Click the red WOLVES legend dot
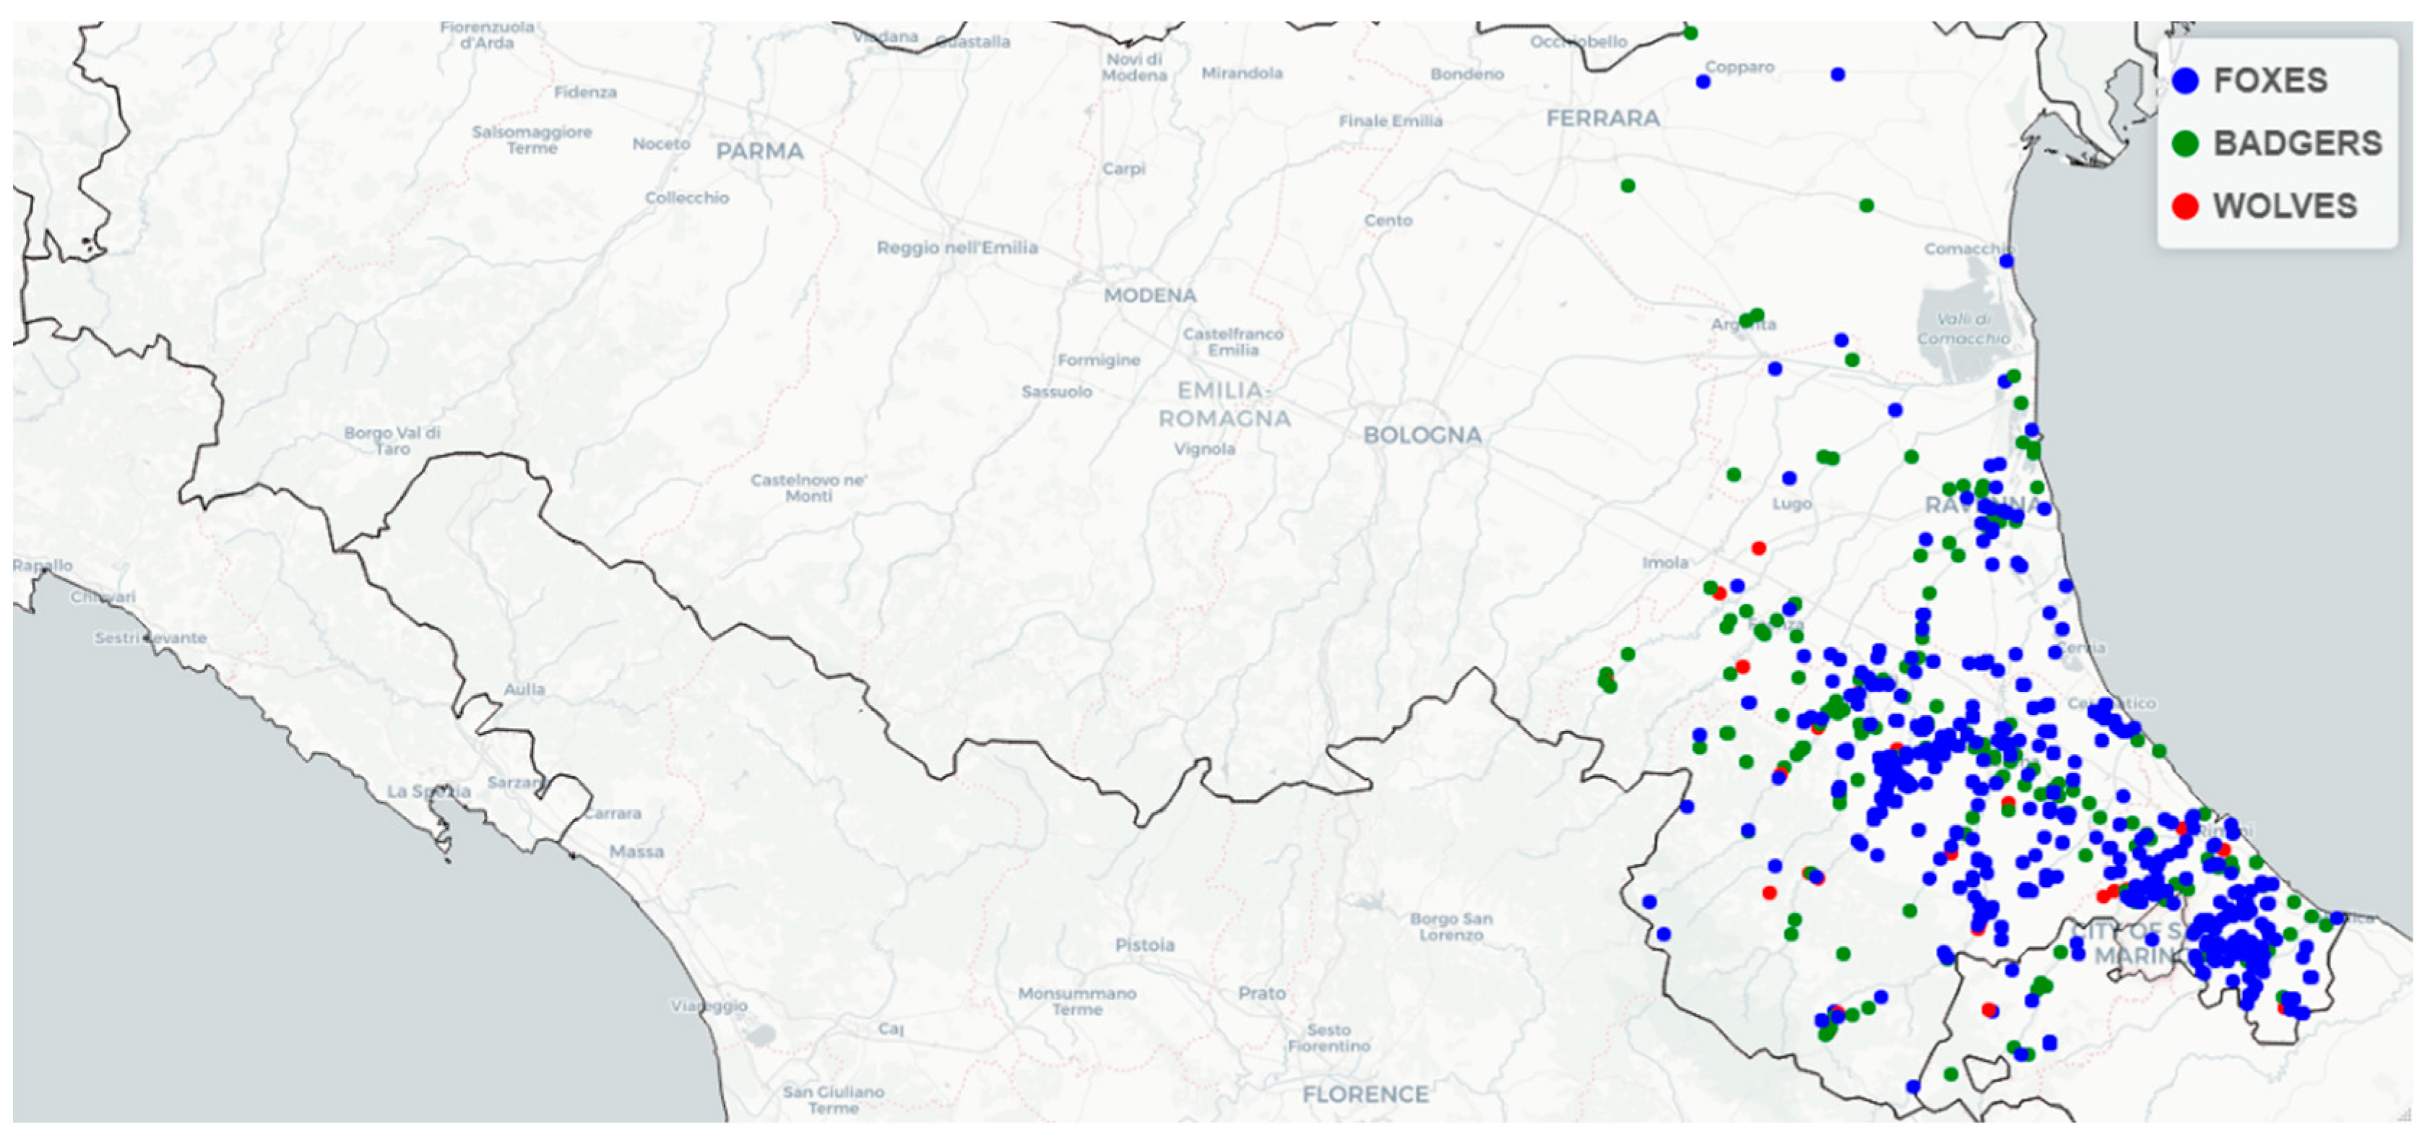The height and width of the screenshot is (1142, 2430). coord(2184,207)
